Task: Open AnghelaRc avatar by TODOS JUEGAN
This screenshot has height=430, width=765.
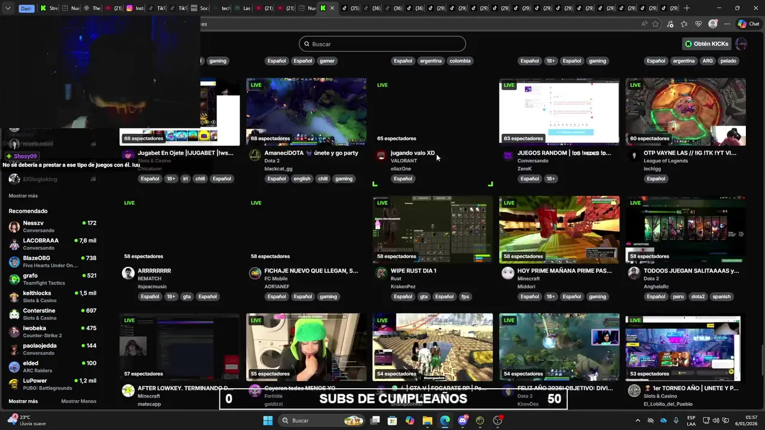Action: tap(634, 273)
